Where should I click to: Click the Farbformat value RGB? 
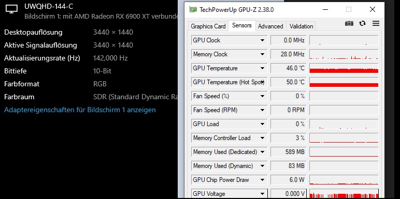(100, 84)
